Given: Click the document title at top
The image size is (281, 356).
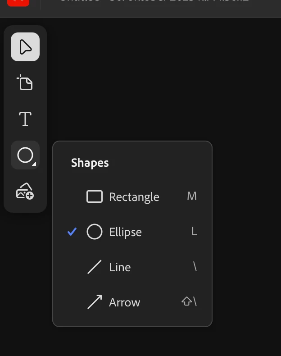Looking at the screenshot, I should point(153,1).
